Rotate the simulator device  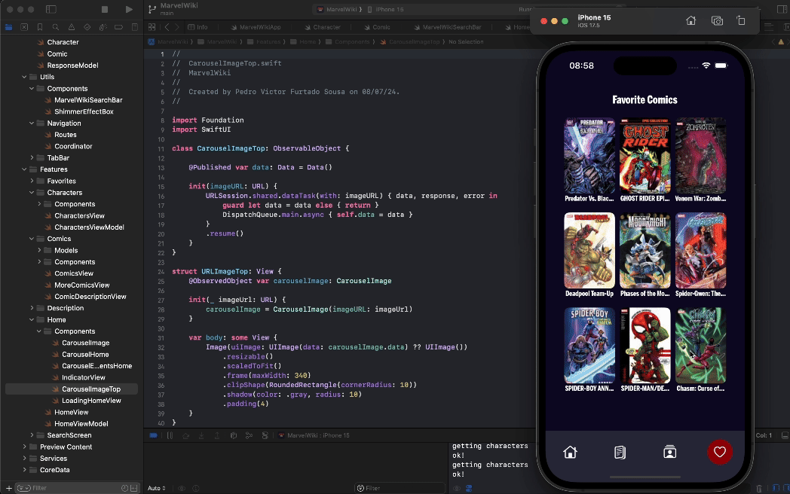740,20
